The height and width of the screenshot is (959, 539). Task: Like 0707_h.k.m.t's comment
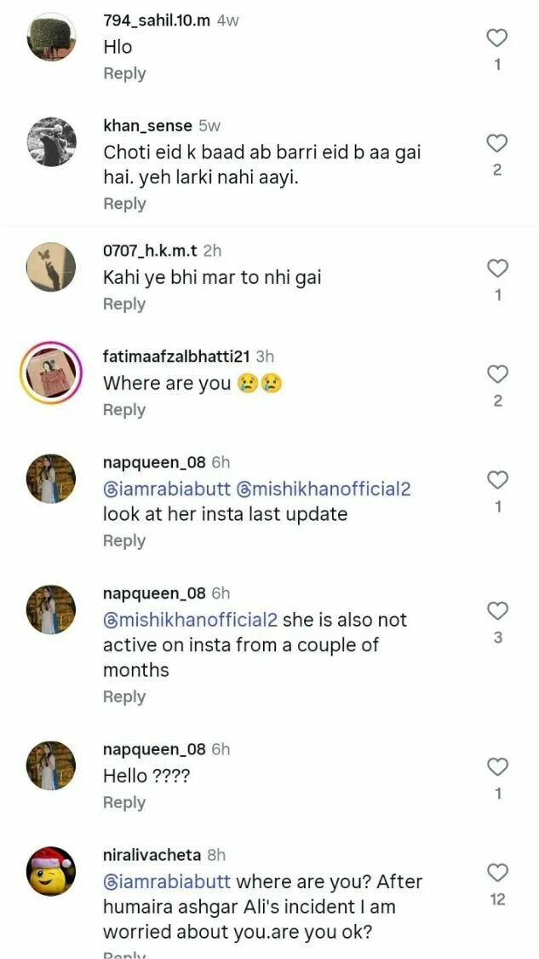[x=497, y=269]
